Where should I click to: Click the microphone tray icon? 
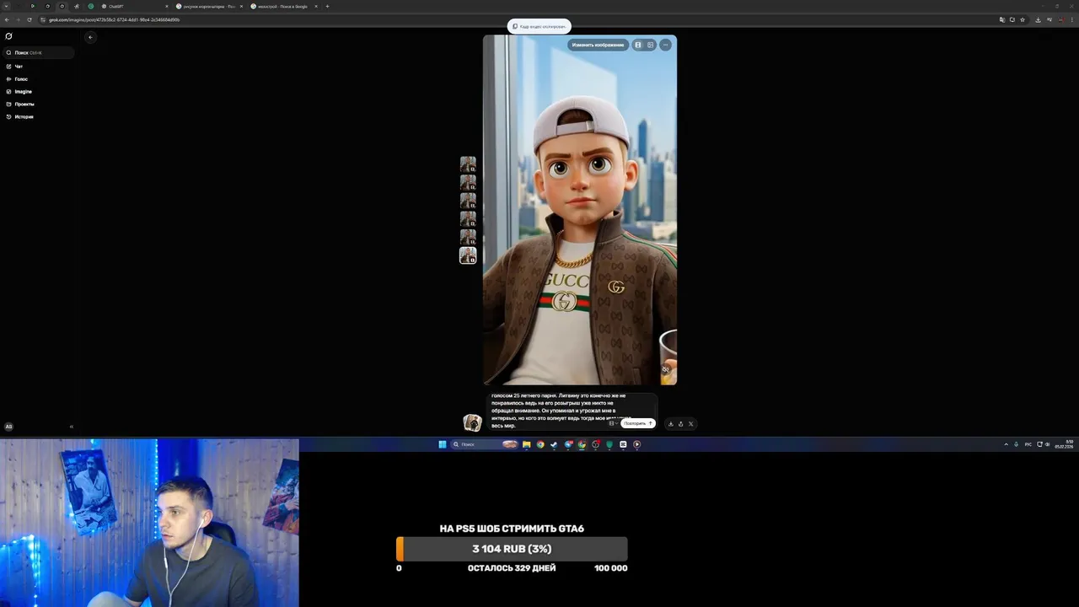(x=1016, y=444)
